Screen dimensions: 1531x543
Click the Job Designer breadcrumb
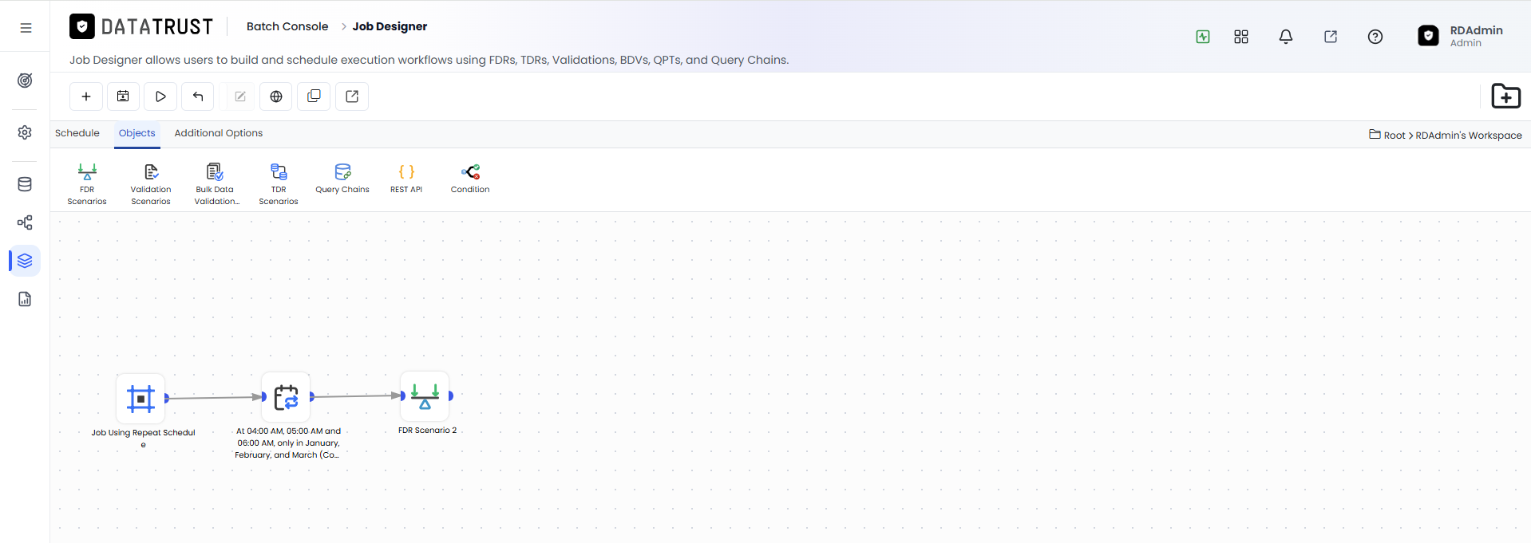coord(390,26)
